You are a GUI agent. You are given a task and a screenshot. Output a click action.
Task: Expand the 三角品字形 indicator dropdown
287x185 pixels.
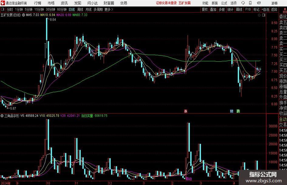click(x=2, y=116)
